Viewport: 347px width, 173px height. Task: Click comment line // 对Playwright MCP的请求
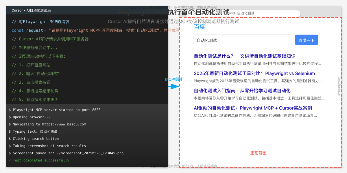pyautogui.click(x=40, y=22)
